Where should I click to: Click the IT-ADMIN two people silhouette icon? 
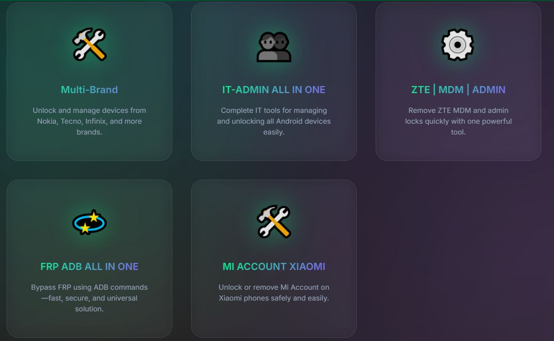pyautogui.click(x=274, y=47)
